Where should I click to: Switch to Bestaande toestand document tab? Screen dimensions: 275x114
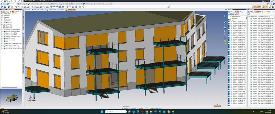pos(39,10)
